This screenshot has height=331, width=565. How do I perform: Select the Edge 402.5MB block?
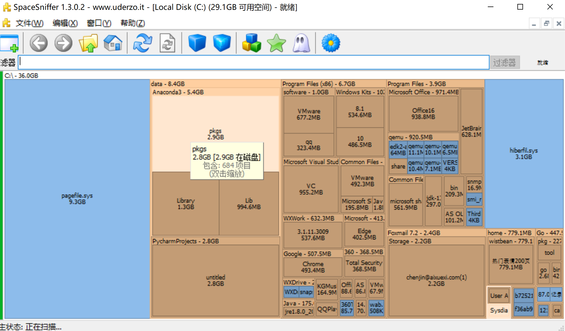364,234
